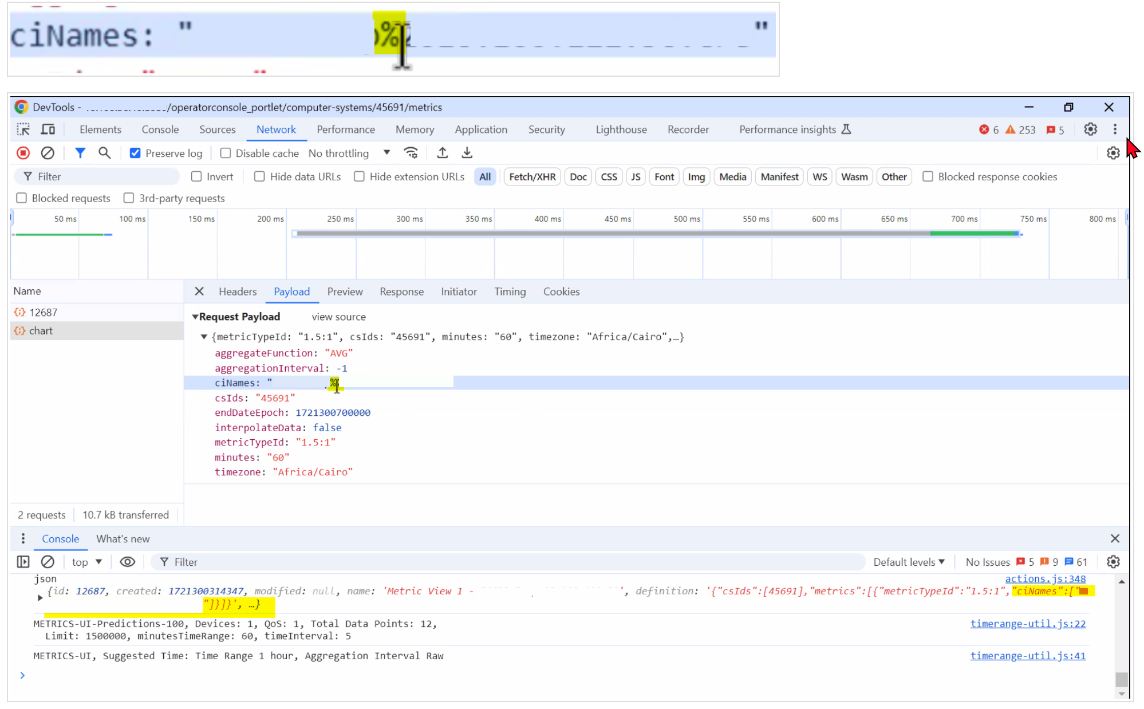The width and height of the screenshot is (1144, 709).
Task: Open network search magnifier
Action: coord(104,153)
